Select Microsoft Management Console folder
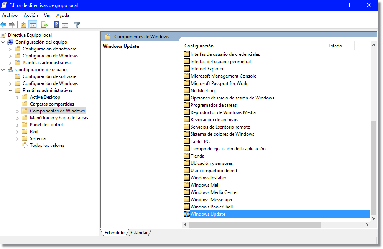The image size is (383, 249). tap(223, 76)
